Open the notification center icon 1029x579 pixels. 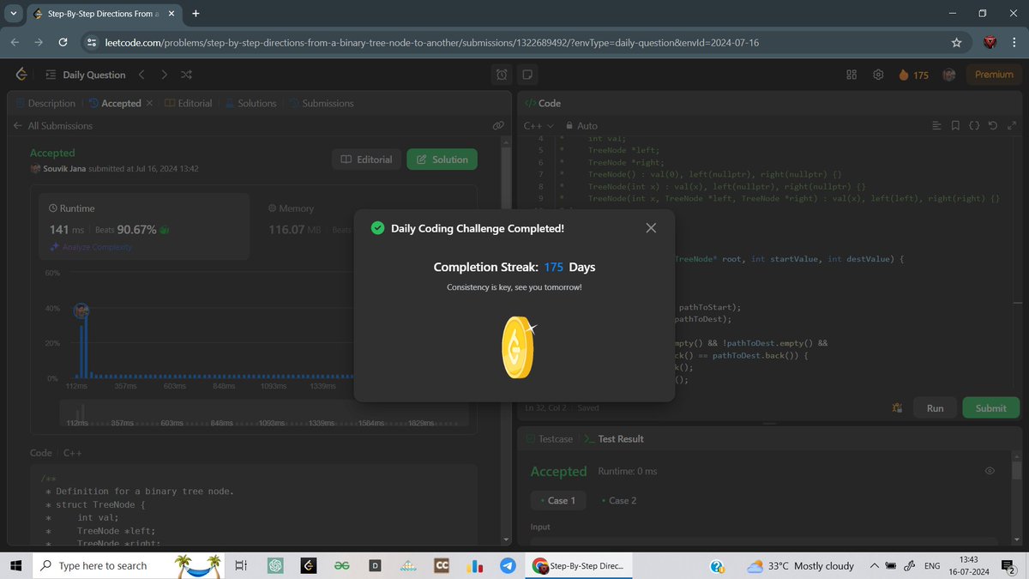1008,566
